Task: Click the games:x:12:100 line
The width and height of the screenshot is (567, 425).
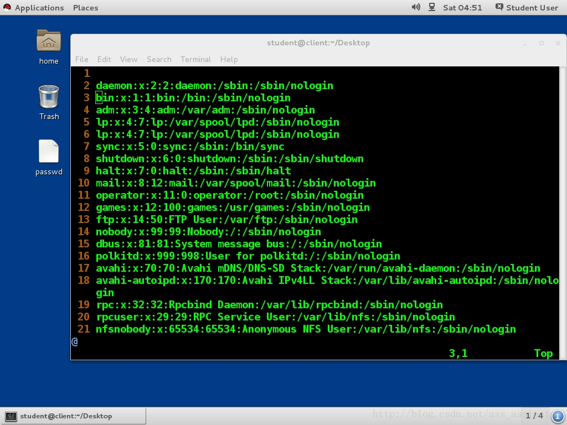Action: [233, 208]
